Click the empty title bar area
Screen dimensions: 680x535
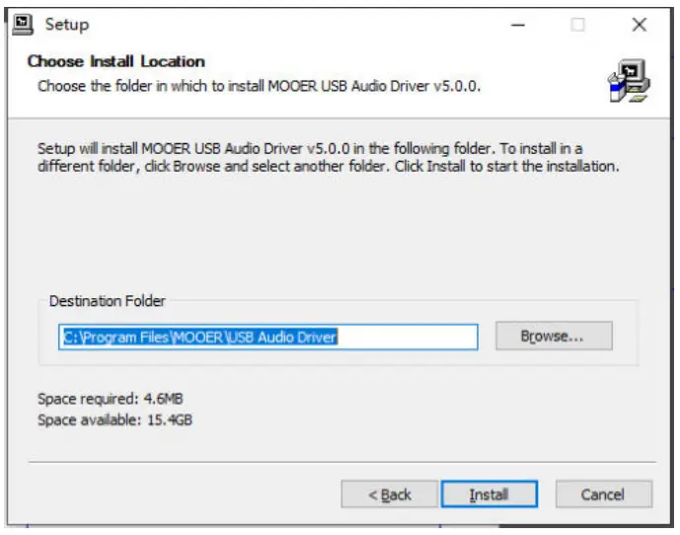(296, 25)
